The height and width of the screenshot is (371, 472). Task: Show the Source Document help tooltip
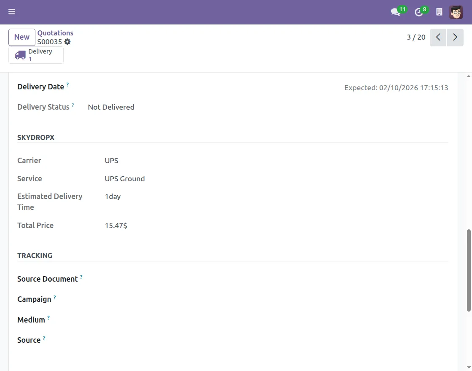[x=81, y=276]
